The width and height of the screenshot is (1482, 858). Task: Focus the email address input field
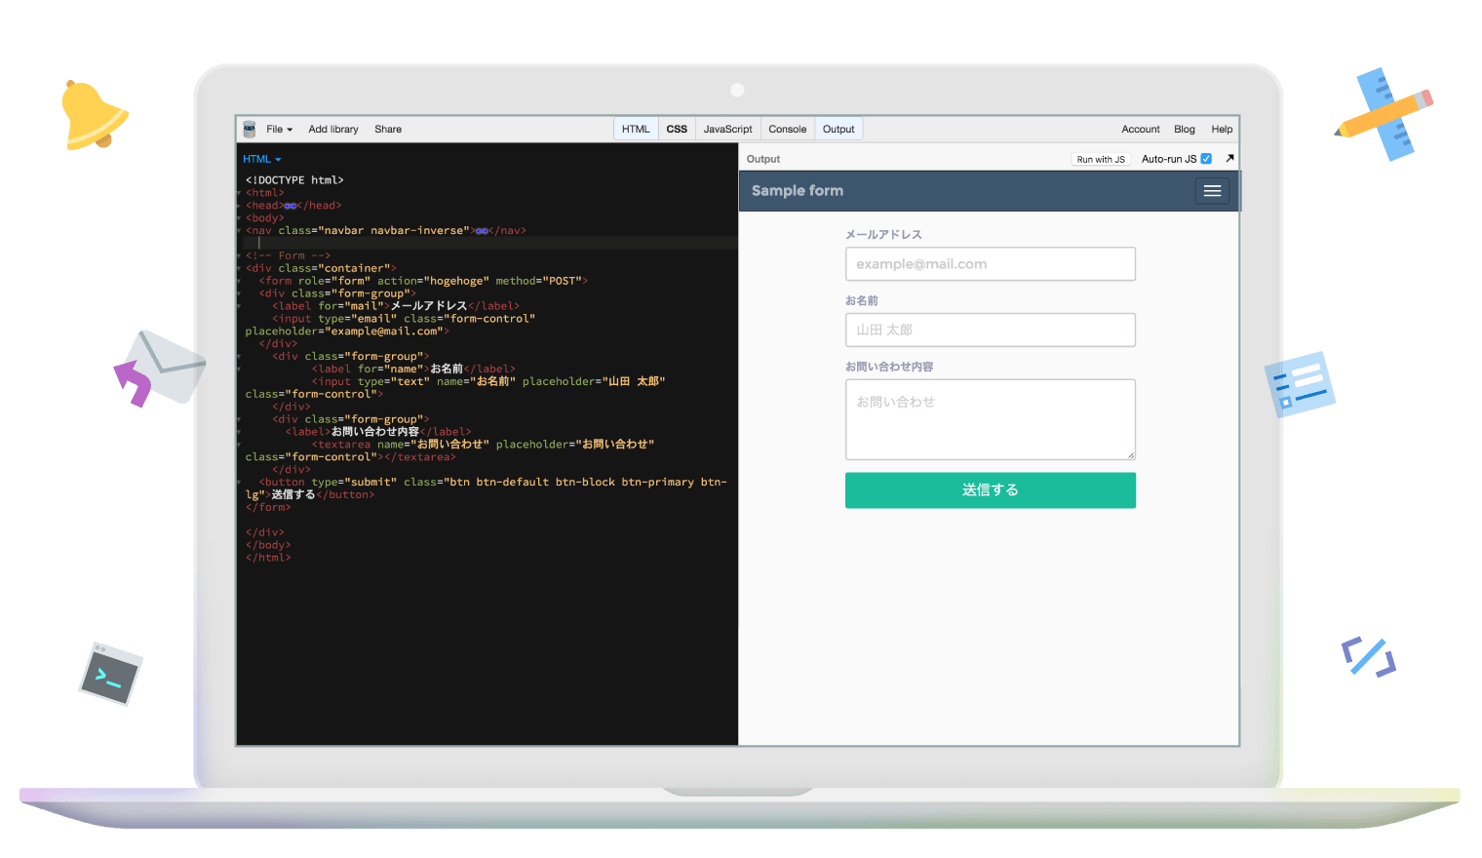point(991,264)
